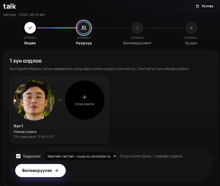This screenshot has height=186, width=220.
Task: Click the spinner icon for step Боловсруулалт
Action: [x=137, y=28]
